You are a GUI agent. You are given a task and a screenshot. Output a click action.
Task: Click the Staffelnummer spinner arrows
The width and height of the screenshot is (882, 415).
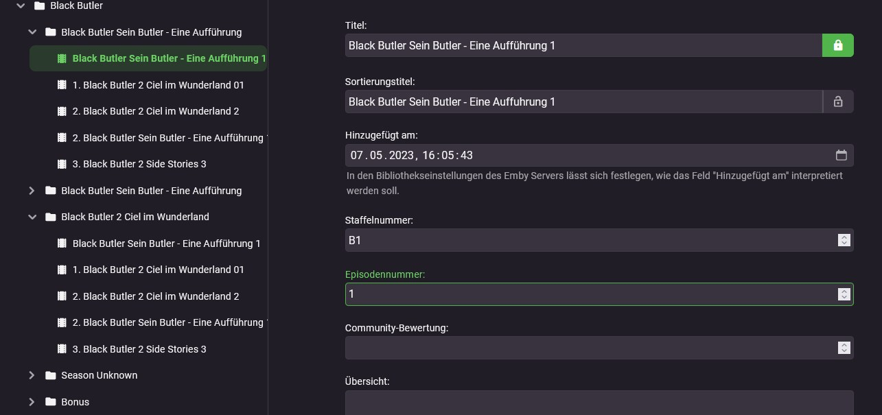click(x=844, y=240)
